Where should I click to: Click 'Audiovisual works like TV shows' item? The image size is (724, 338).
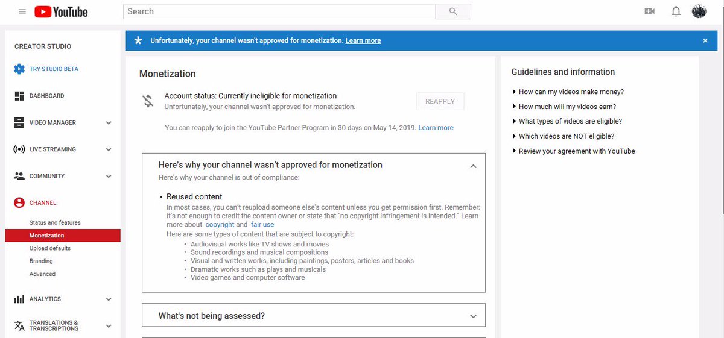(260, 245)
